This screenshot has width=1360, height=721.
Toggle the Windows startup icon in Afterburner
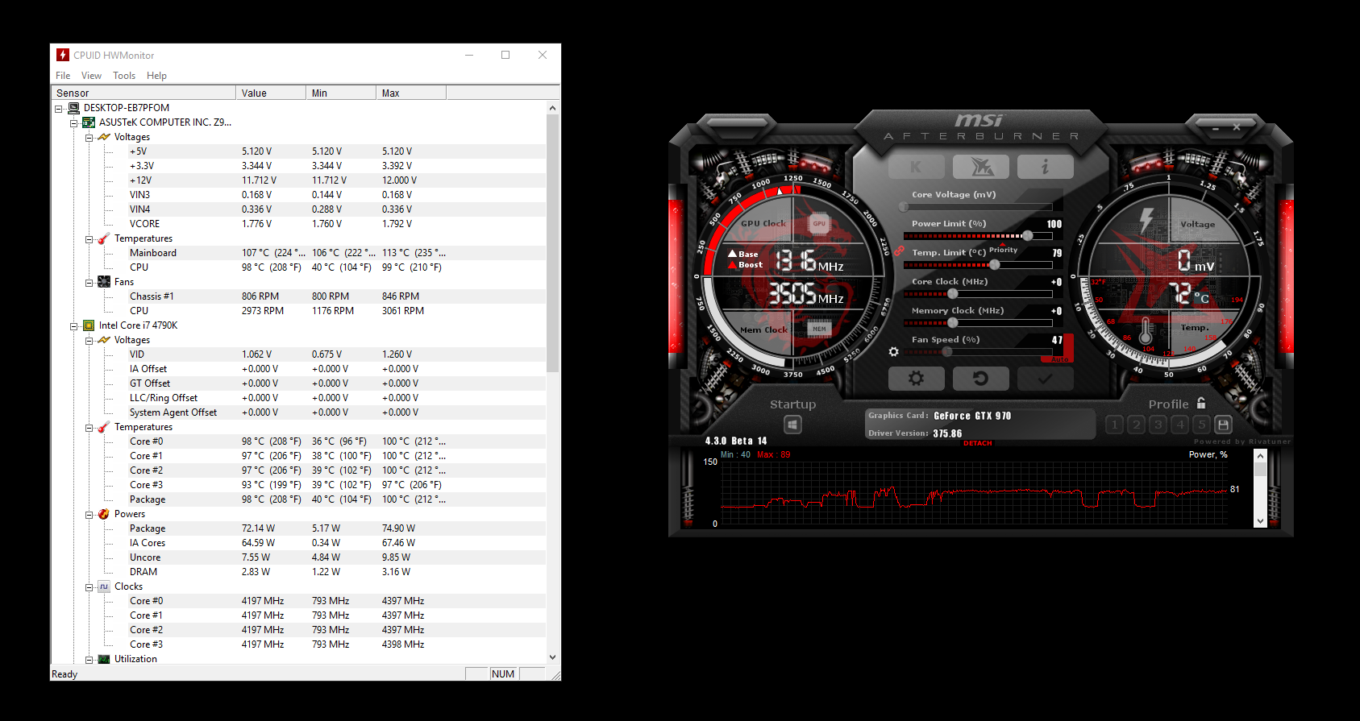click(792, 425)
